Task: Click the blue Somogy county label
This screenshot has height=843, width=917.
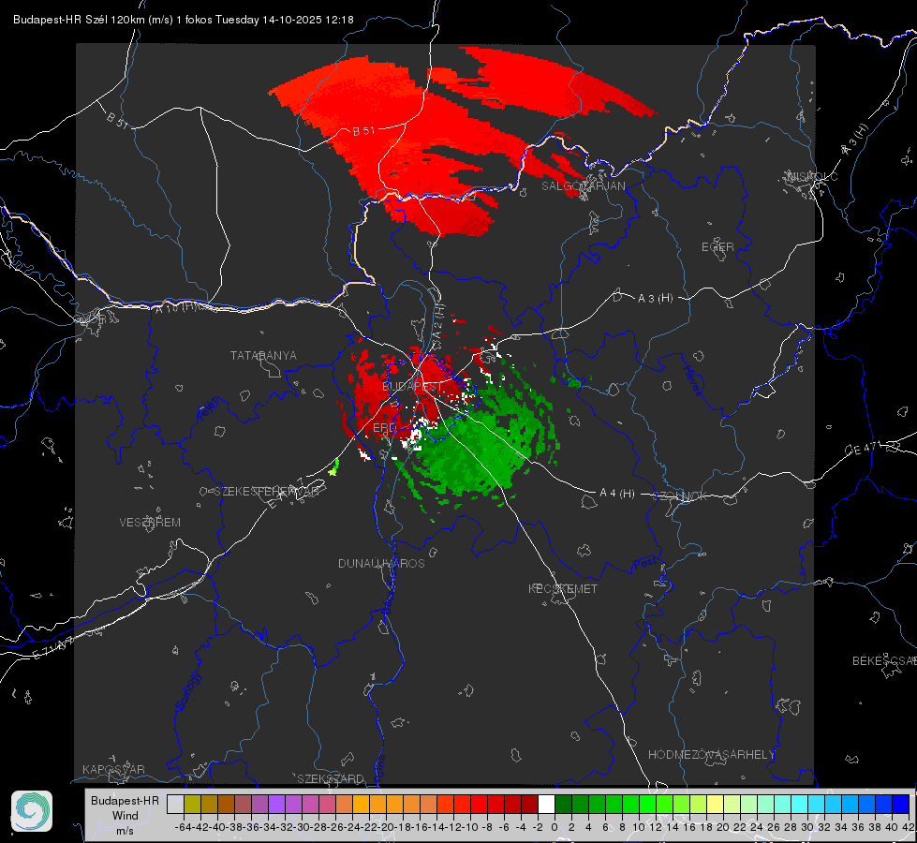Action: [x=188, y=691]
